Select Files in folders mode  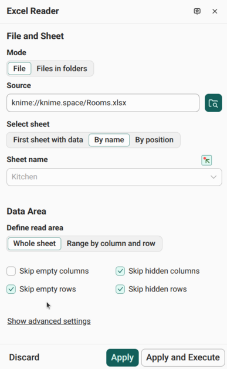62,69
